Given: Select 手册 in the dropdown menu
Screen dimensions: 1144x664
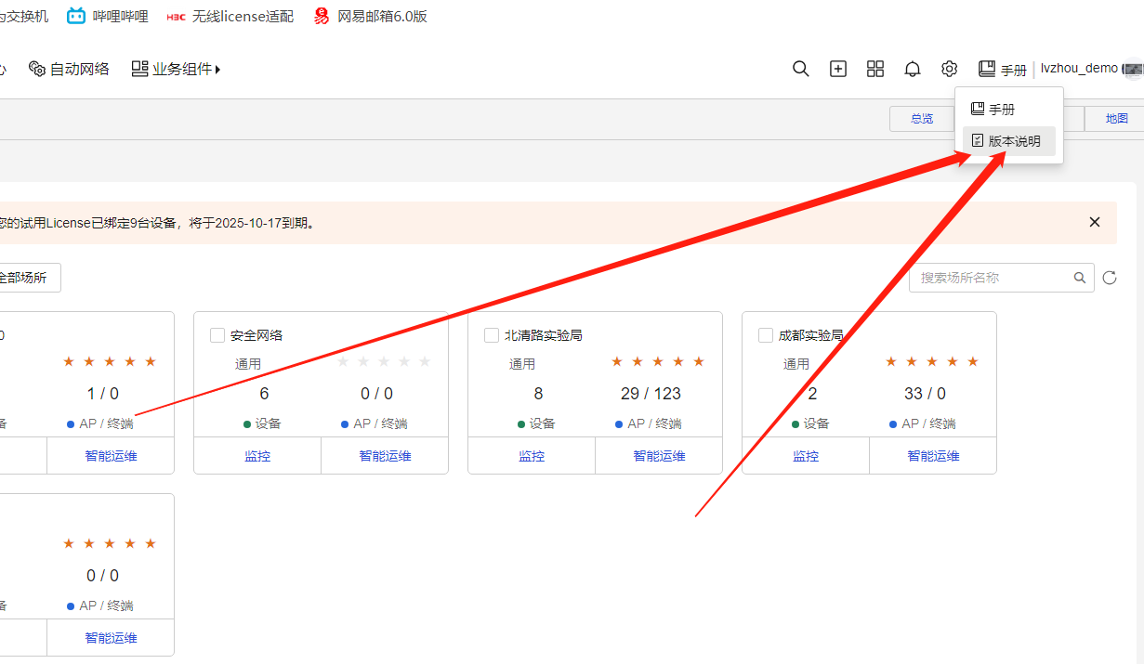Looking at the screenshot, I should 1009,110.
